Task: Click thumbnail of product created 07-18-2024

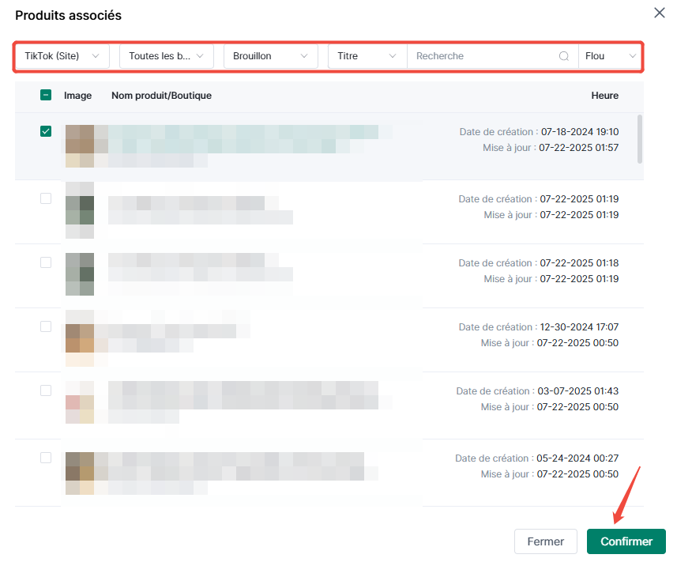Action: pos(80,146)
